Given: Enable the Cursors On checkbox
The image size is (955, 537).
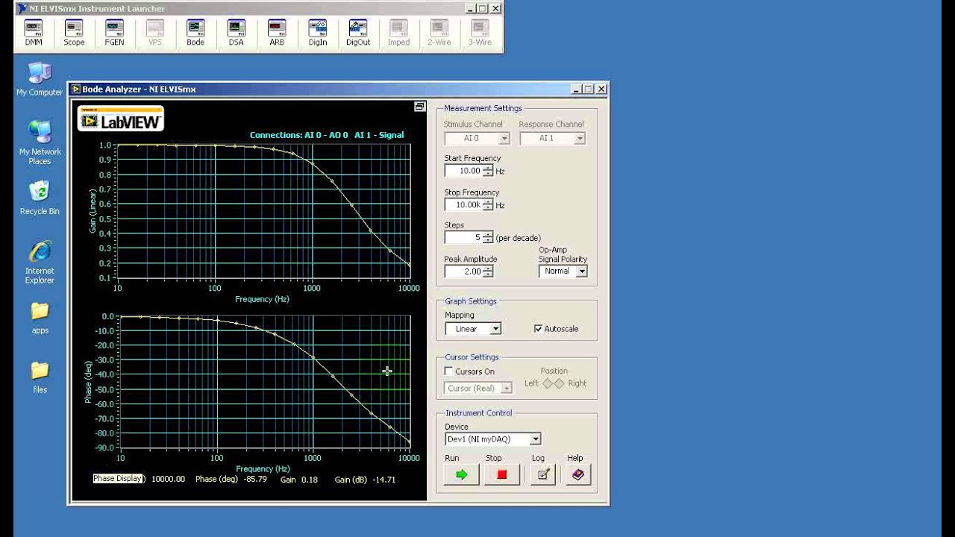Looking at the screenshot, I should (x=448, y=371).
